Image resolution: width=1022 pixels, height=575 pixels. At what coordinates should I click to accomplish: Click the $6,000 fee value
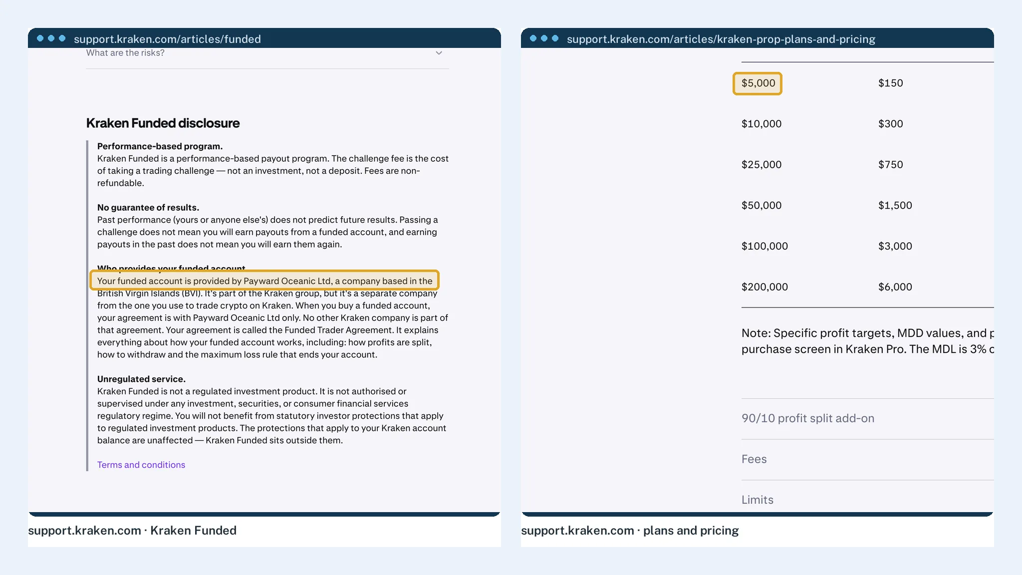point(895,287)
